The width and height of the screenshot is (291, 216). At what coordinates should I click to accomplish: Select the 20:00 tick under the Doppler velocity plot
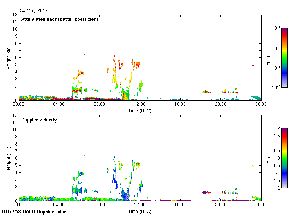[220, 205]
